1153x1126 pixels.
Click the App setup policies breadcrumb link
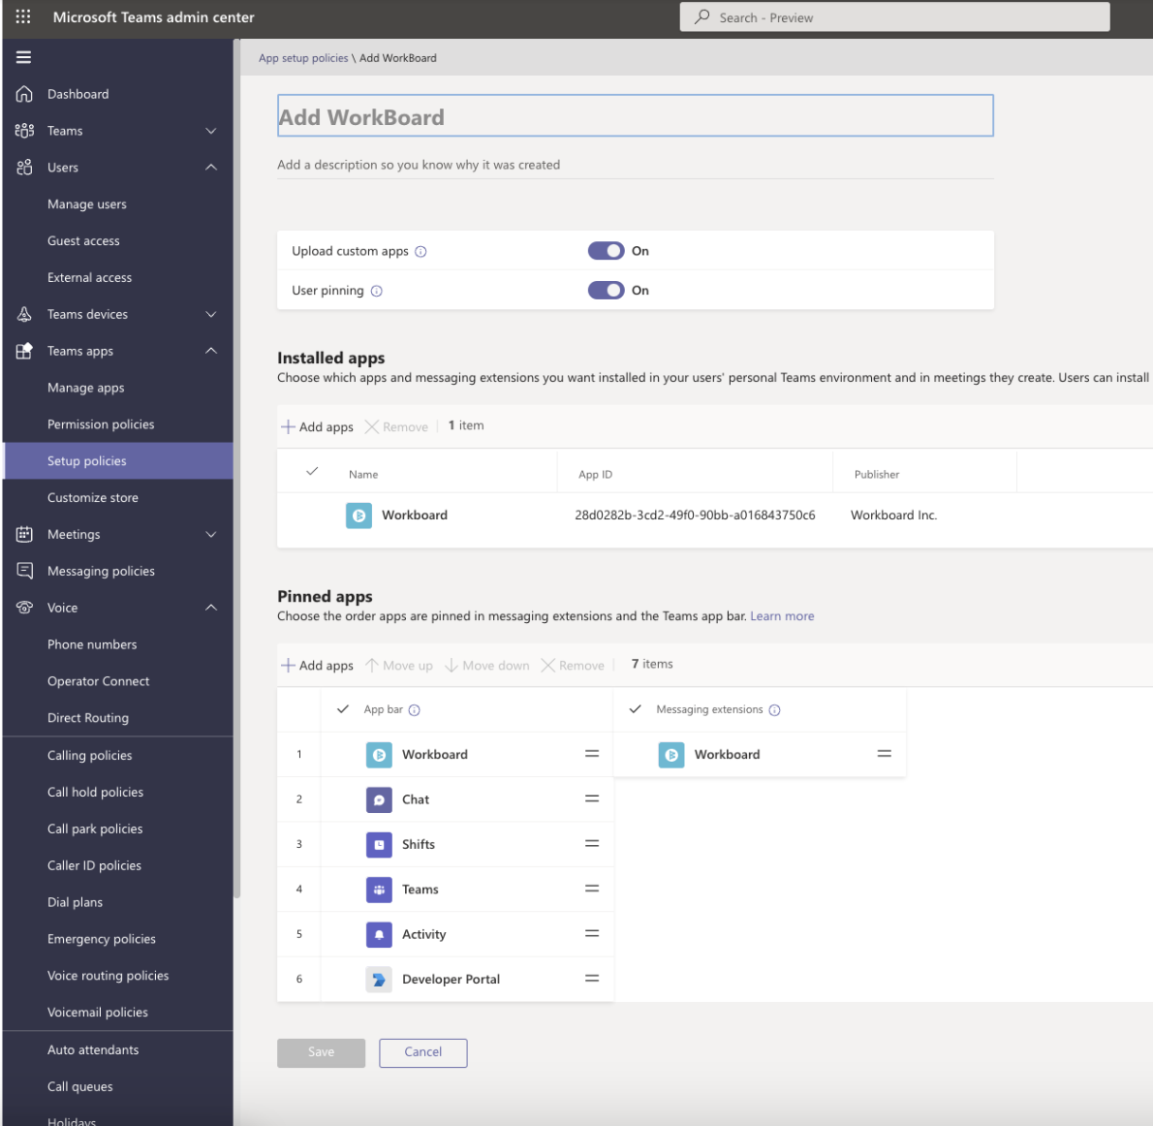(x=303, y=58)
